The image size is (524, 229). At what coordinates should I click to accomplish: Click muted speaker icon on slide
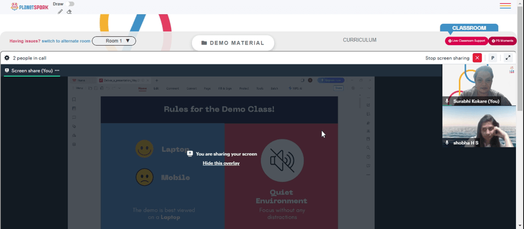point(282,161)
